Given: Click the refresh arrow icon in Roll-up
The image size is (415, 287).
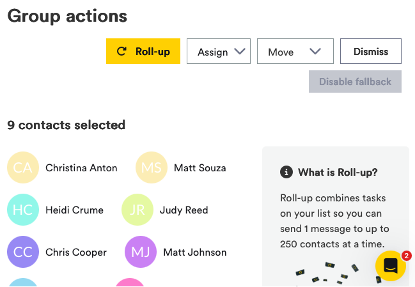Looking at the screenshot, I should pyautogui.click(x=121, y=51).
